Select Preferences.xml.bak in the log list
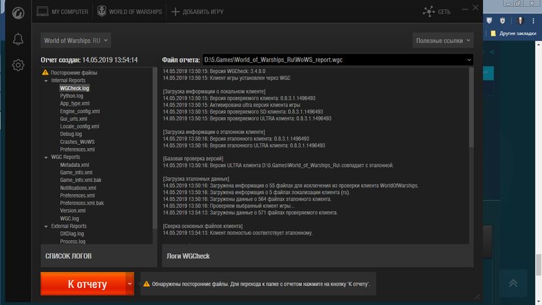Screen dimensions: 542x305 [82, 203]
